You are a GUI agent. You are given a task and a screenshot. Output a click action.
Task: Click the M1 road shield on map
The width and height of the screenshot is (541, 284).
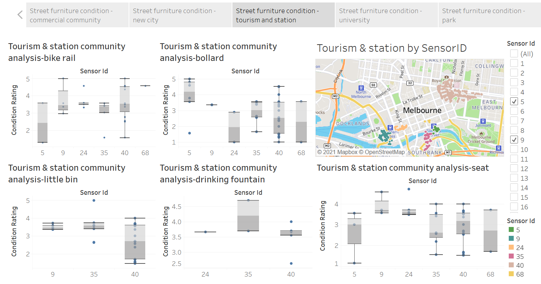[x=448, y=152]
